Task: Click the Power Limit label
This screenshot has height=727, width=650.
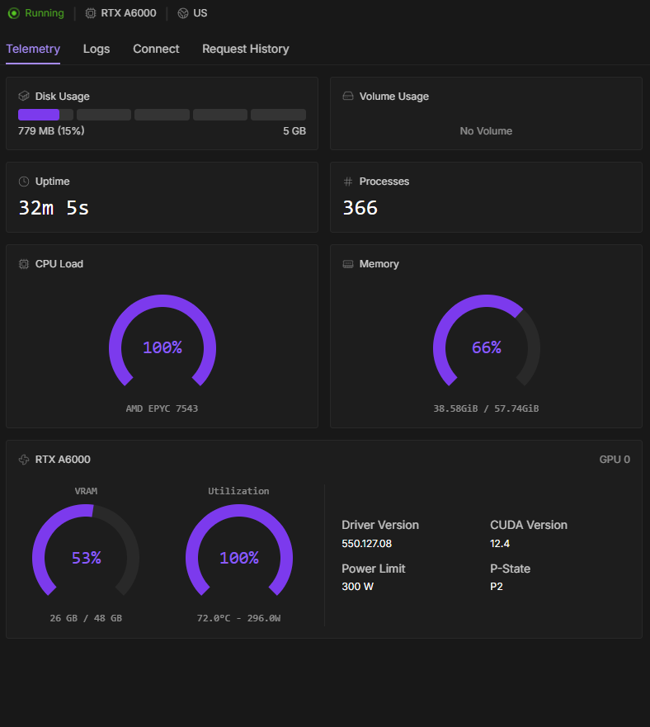Action: click(x=373, y=569)
